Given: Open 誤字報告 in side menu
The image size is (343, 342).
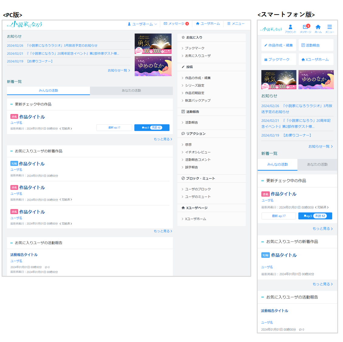Looking at the screenshot, I should point(191,167).
